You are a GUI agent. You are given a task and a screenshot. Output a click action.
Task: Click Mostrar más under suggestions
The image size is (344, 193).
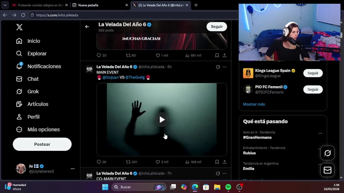[x=254, y=104]
